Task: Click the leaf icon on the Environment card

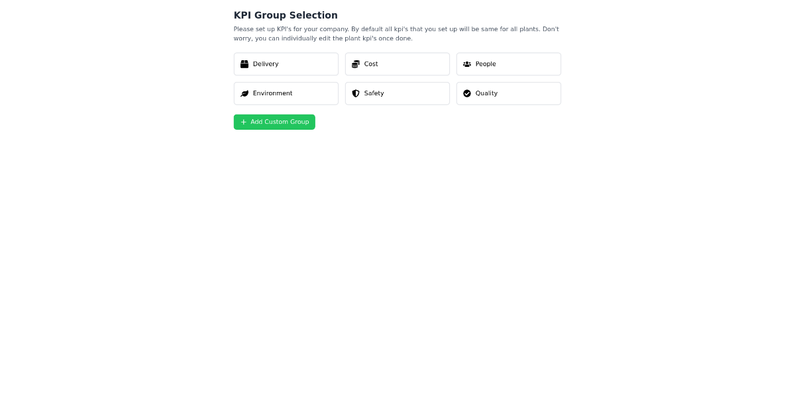Action: [x=244, y=93]
